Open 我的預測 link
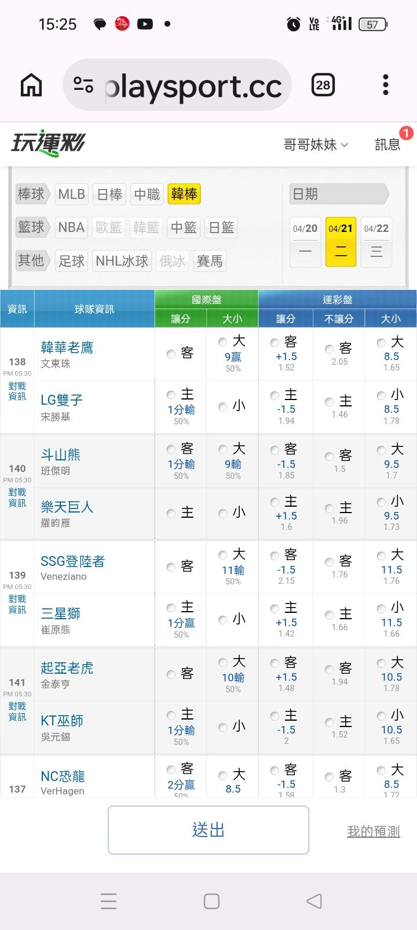The width and height of the screenshot is (417, 930). click(374, 831)
